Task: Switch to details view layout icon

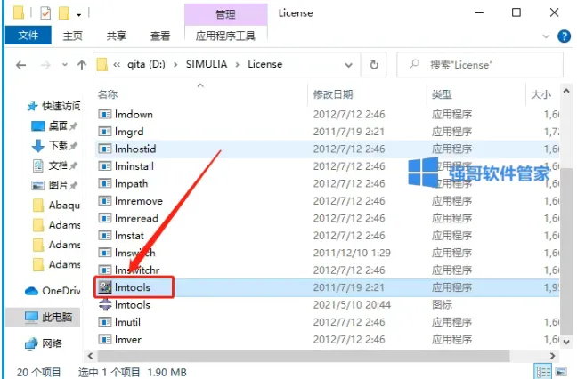Action: coord(543,372)
